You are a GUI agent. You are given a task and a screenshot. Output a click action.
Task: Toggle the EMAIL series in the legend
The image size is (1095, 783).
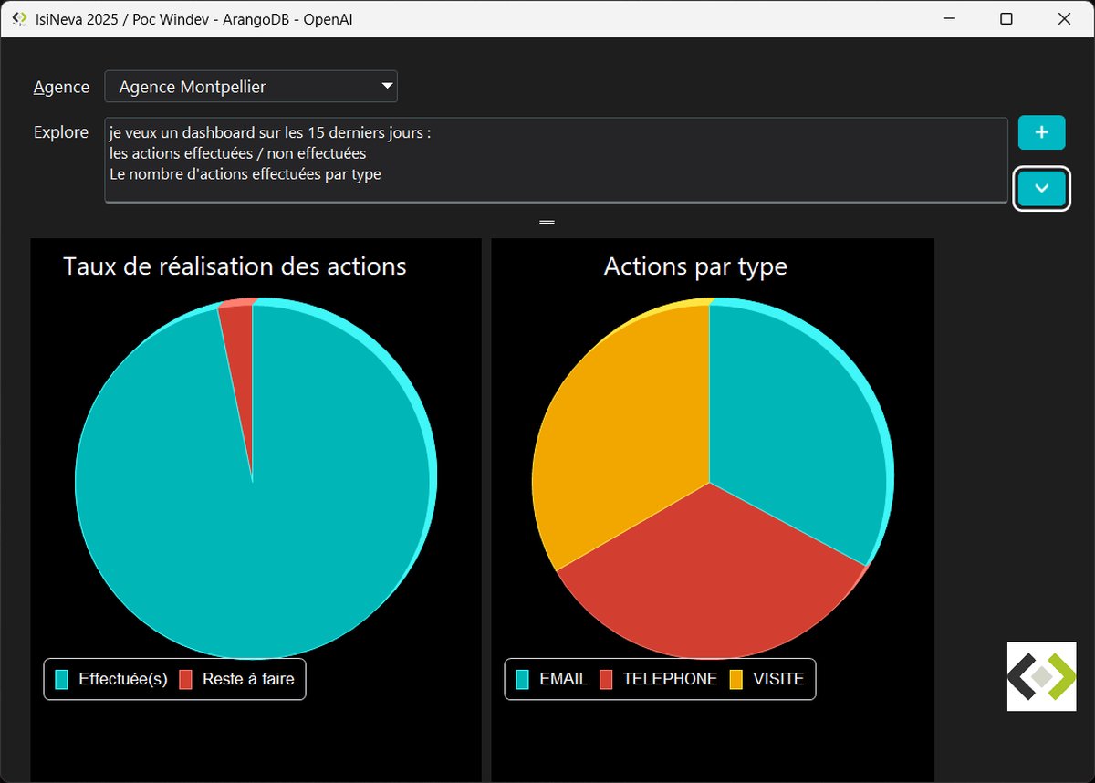point(563,679)
